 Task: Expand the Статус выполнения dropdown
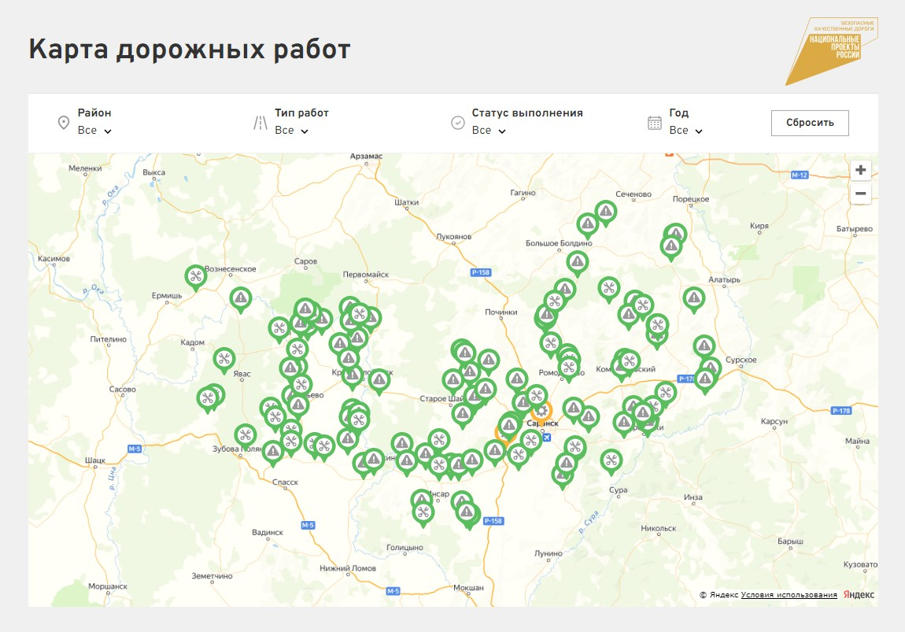point(489,131)
